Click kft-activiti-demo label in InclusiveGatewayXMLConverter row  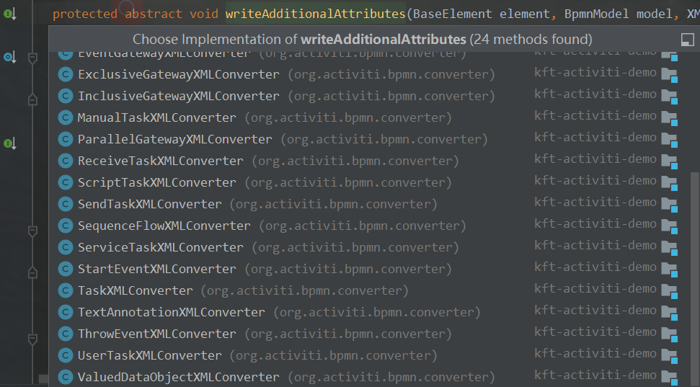tap(595, 94)
